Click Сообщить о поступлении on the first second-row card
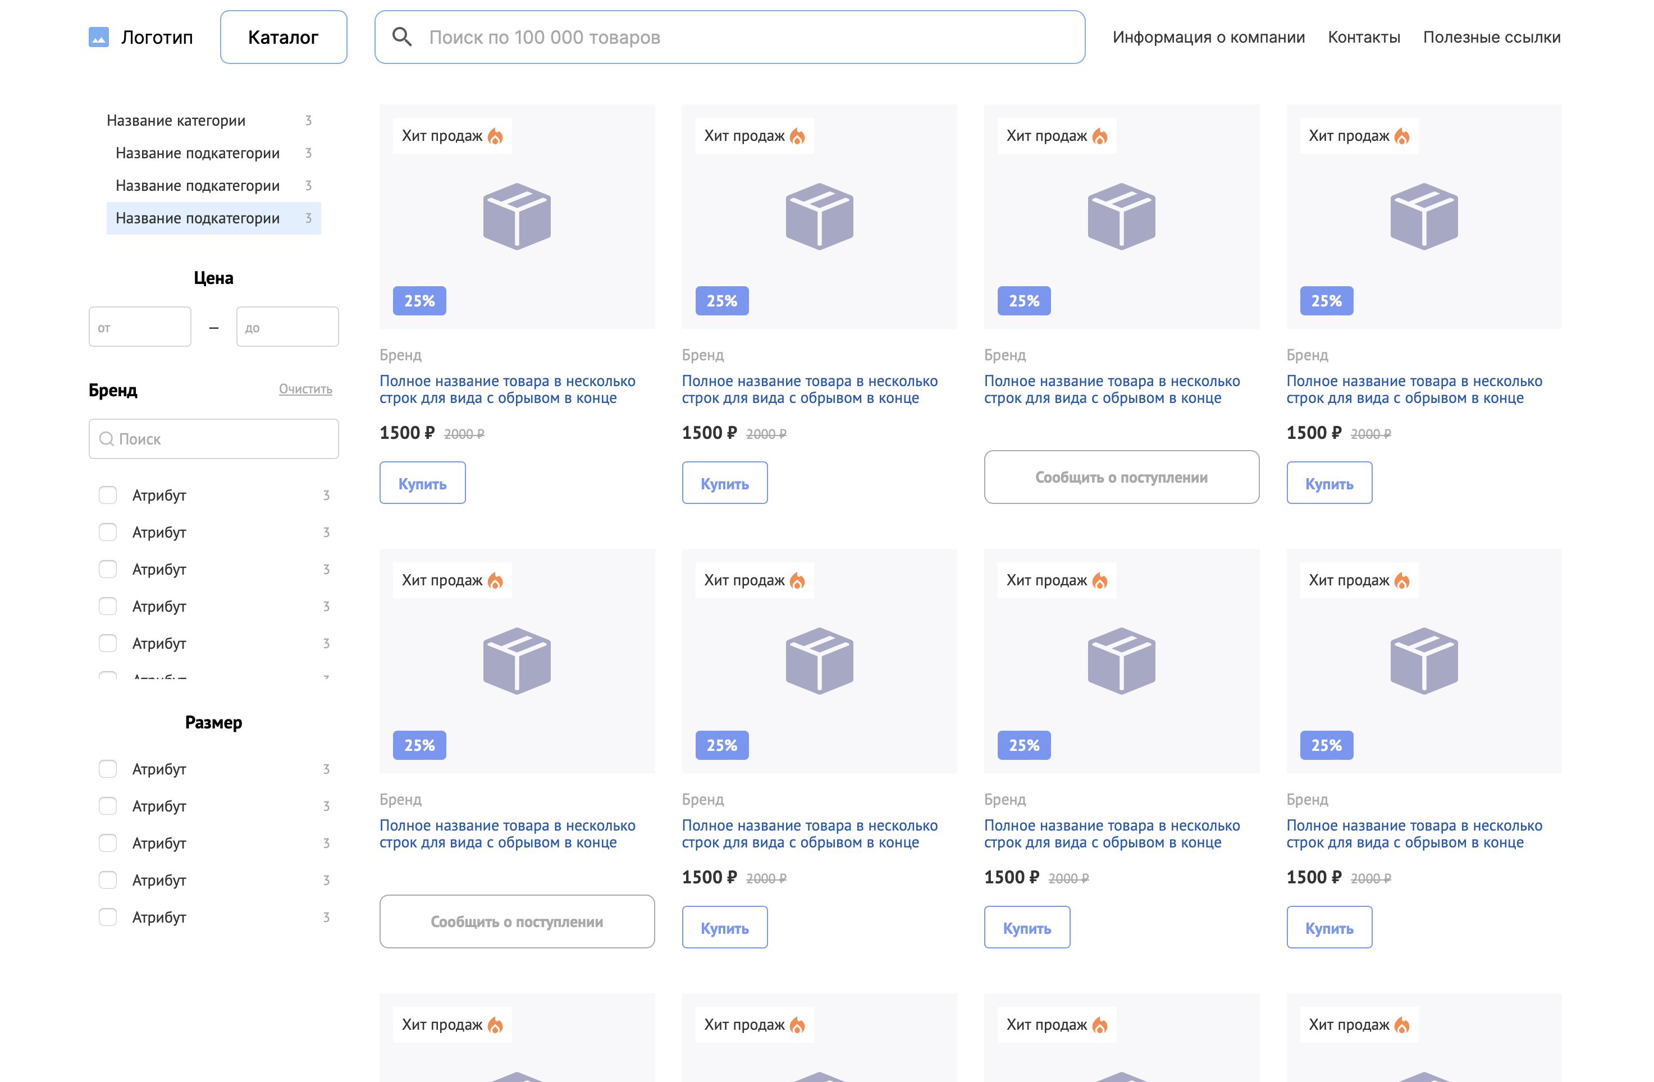Screen dimensions: 1654x1082 pyautogui.click(x=517, y=921)
